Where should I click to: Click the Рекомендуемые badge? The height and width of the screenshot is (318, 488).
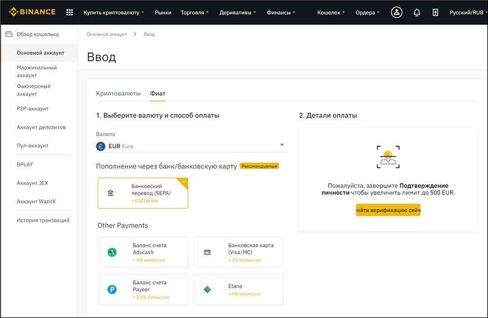(259, 166)
